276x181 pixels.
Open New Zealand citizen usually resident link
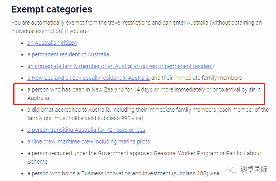pos(89,78)
